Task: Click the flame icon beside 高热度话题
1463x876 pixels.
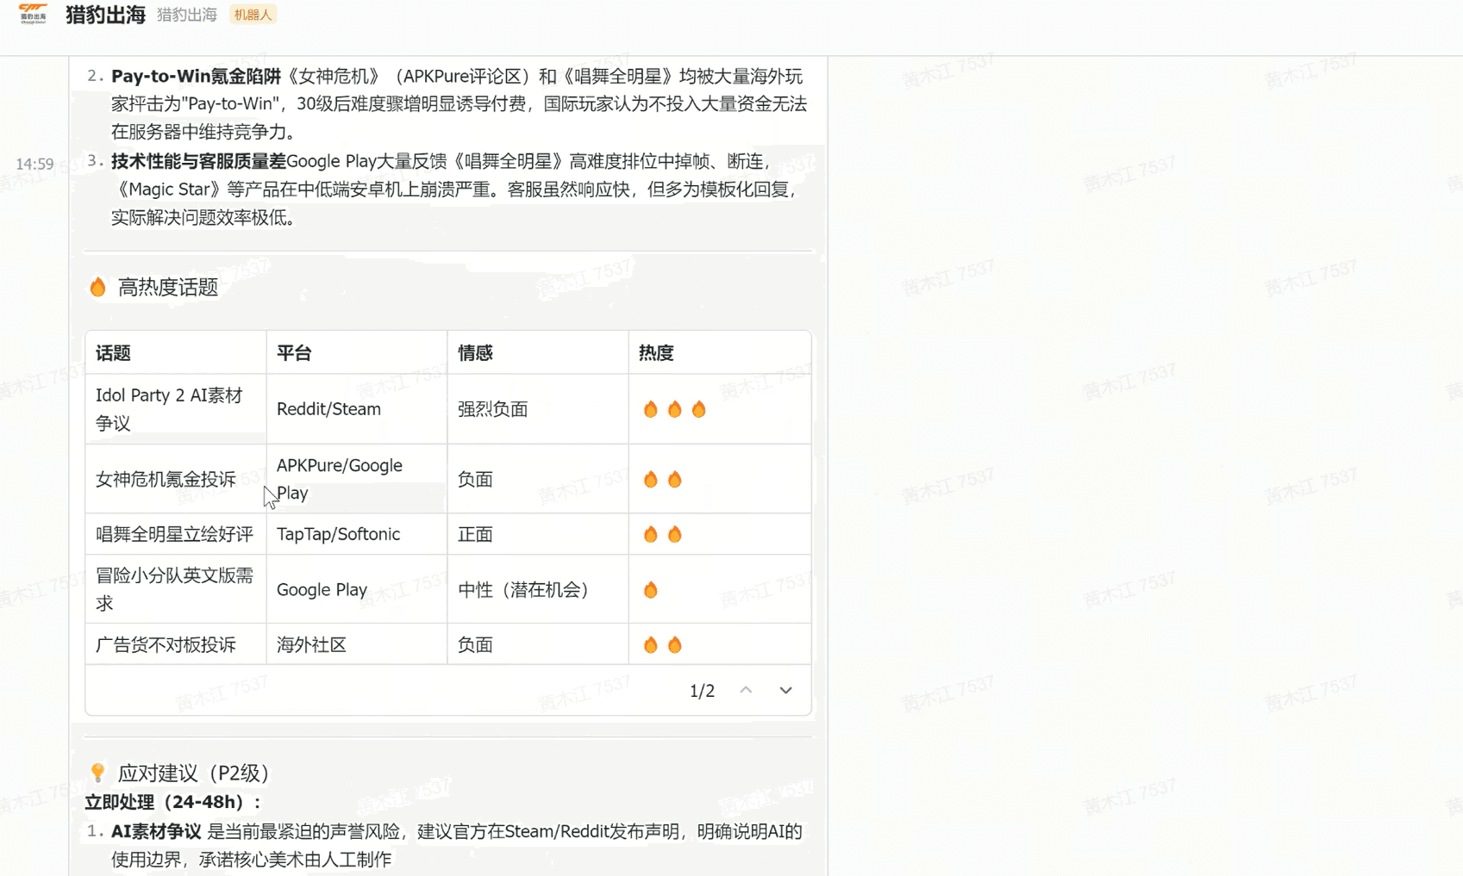Action: pyautogui.click(x=98, y=287)
